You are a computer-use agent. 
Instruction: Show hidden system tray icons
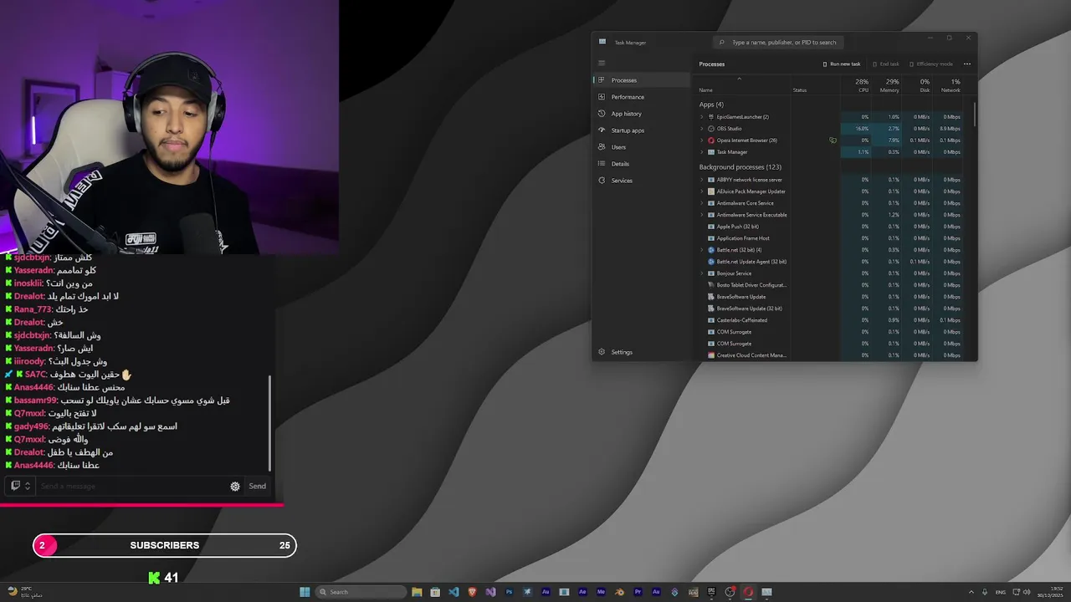971,592
